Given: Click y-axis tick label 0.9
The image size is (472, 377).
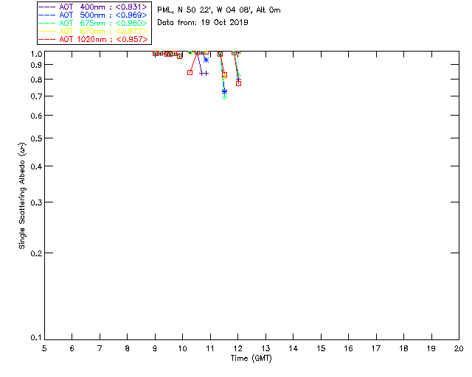Looking at the screenshot, I should click(36, 65).
